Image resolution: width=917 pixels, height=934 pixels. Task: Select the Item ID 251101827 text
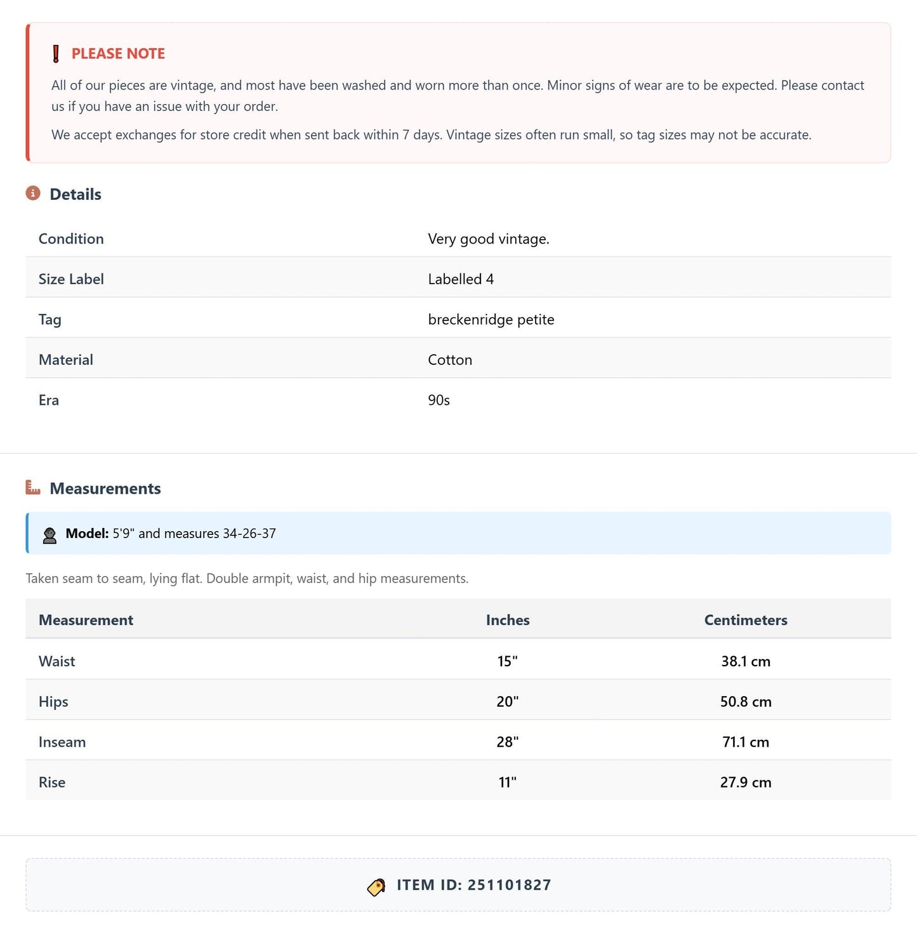pyautogui.click(x=474, y=885)
